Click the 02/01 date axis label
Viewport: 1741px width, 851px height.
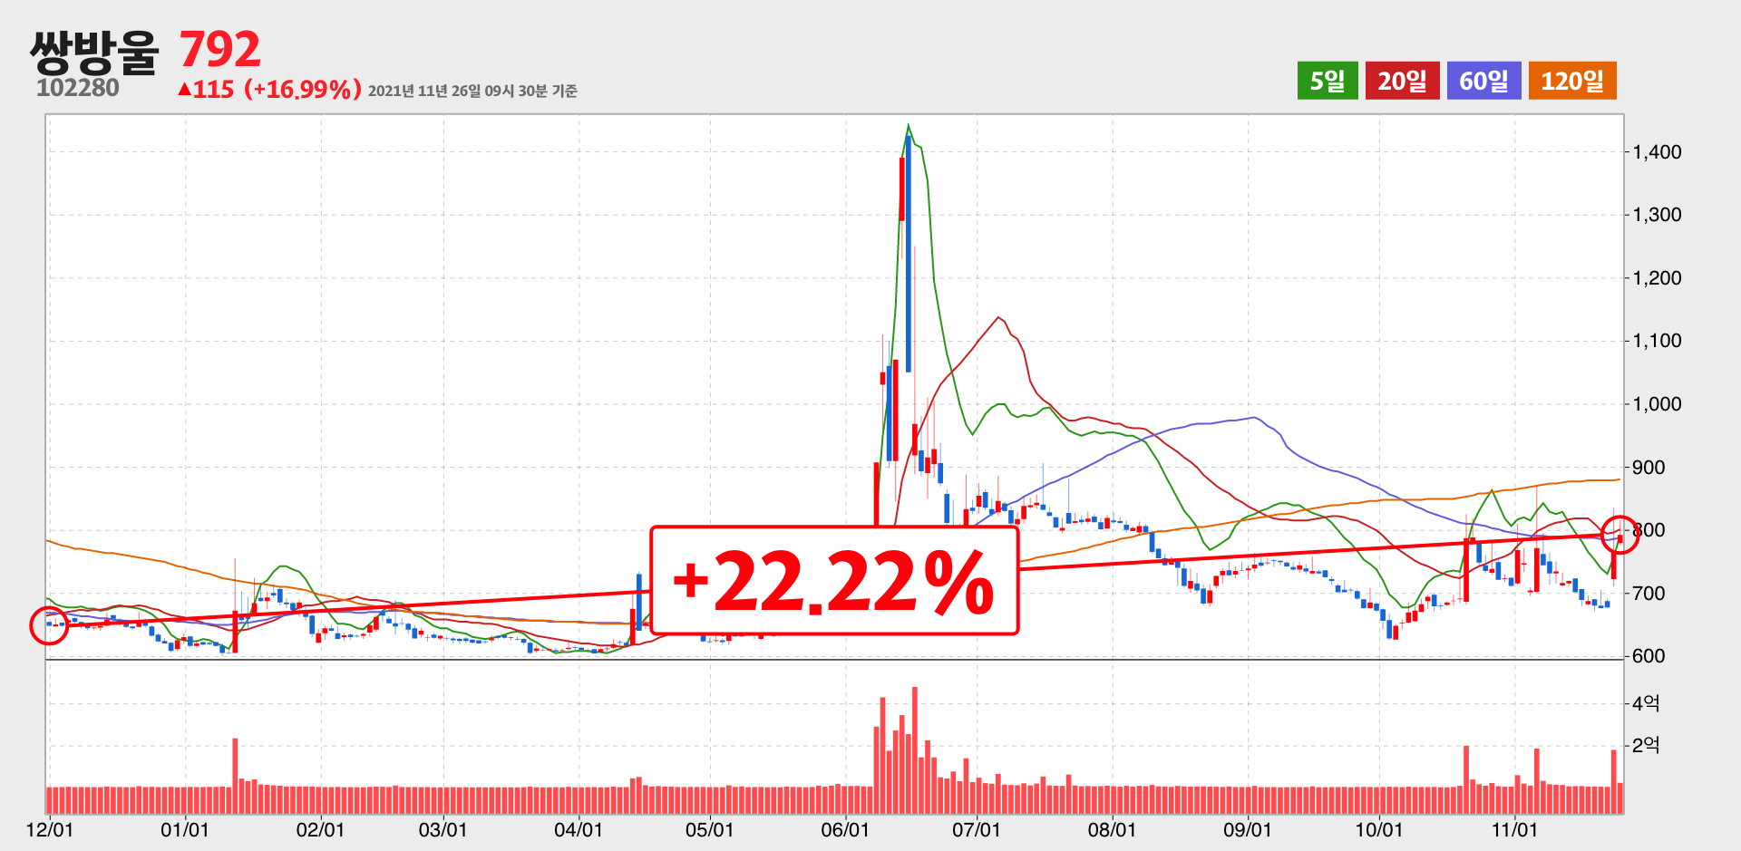pos(321,830)
